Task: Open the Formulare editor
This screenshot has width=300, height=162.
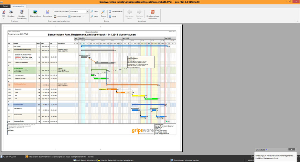Action: pyautogui.click(x=47, y=13)
